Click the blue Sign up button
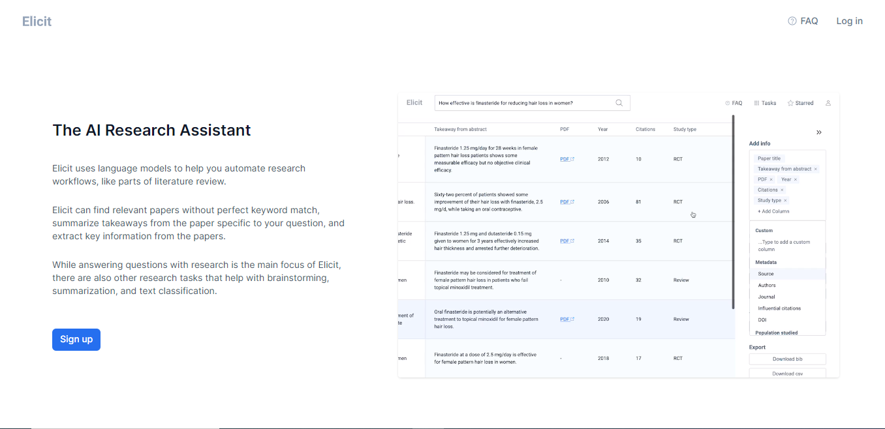This screenshot has height=429, width=885. pos(76,339)
